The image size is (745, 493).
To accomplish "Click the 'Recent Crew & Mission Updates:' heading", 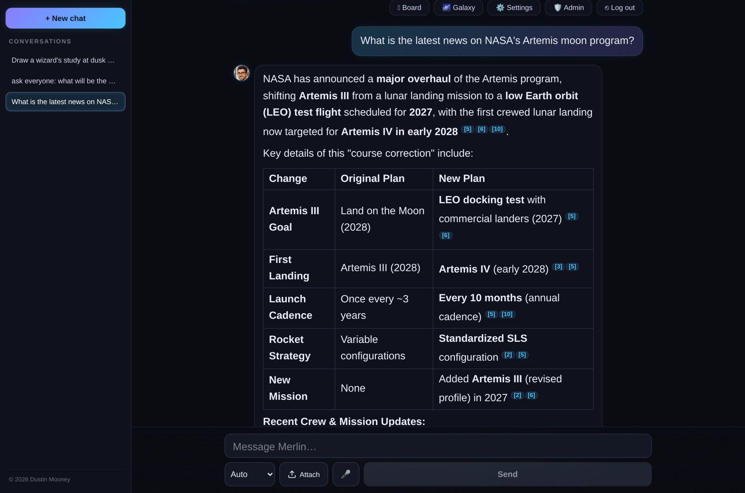I will point(344,421).
